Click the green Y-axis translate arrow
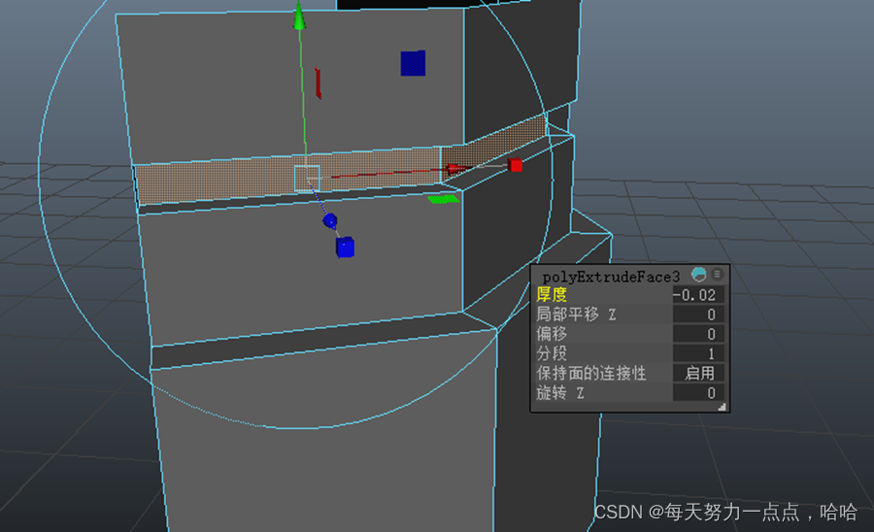 300,17
